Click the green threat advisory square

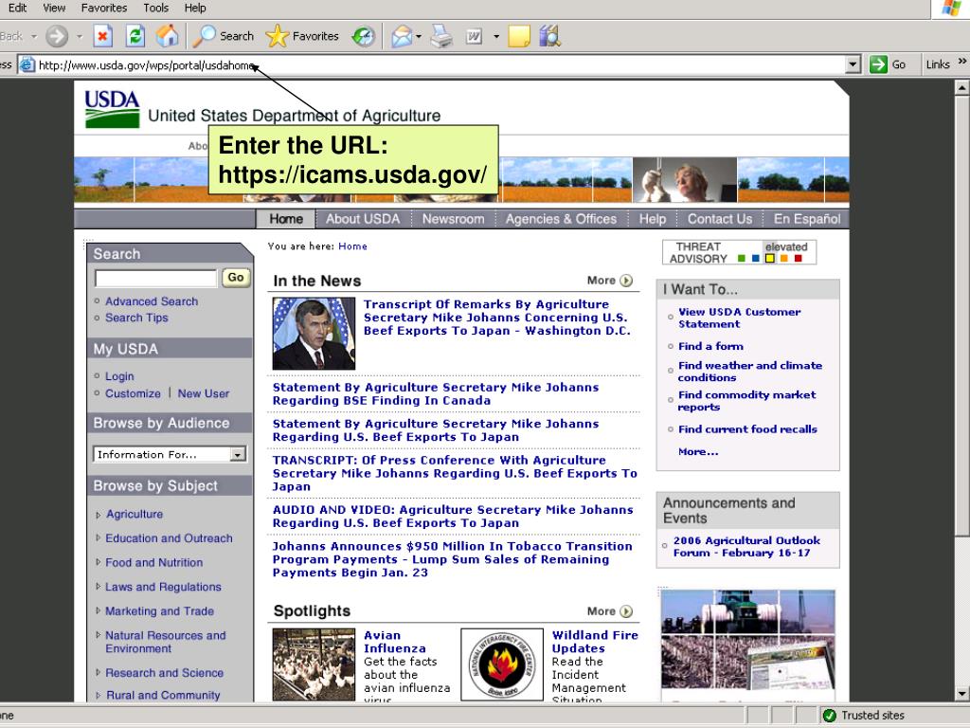[741, 258]
